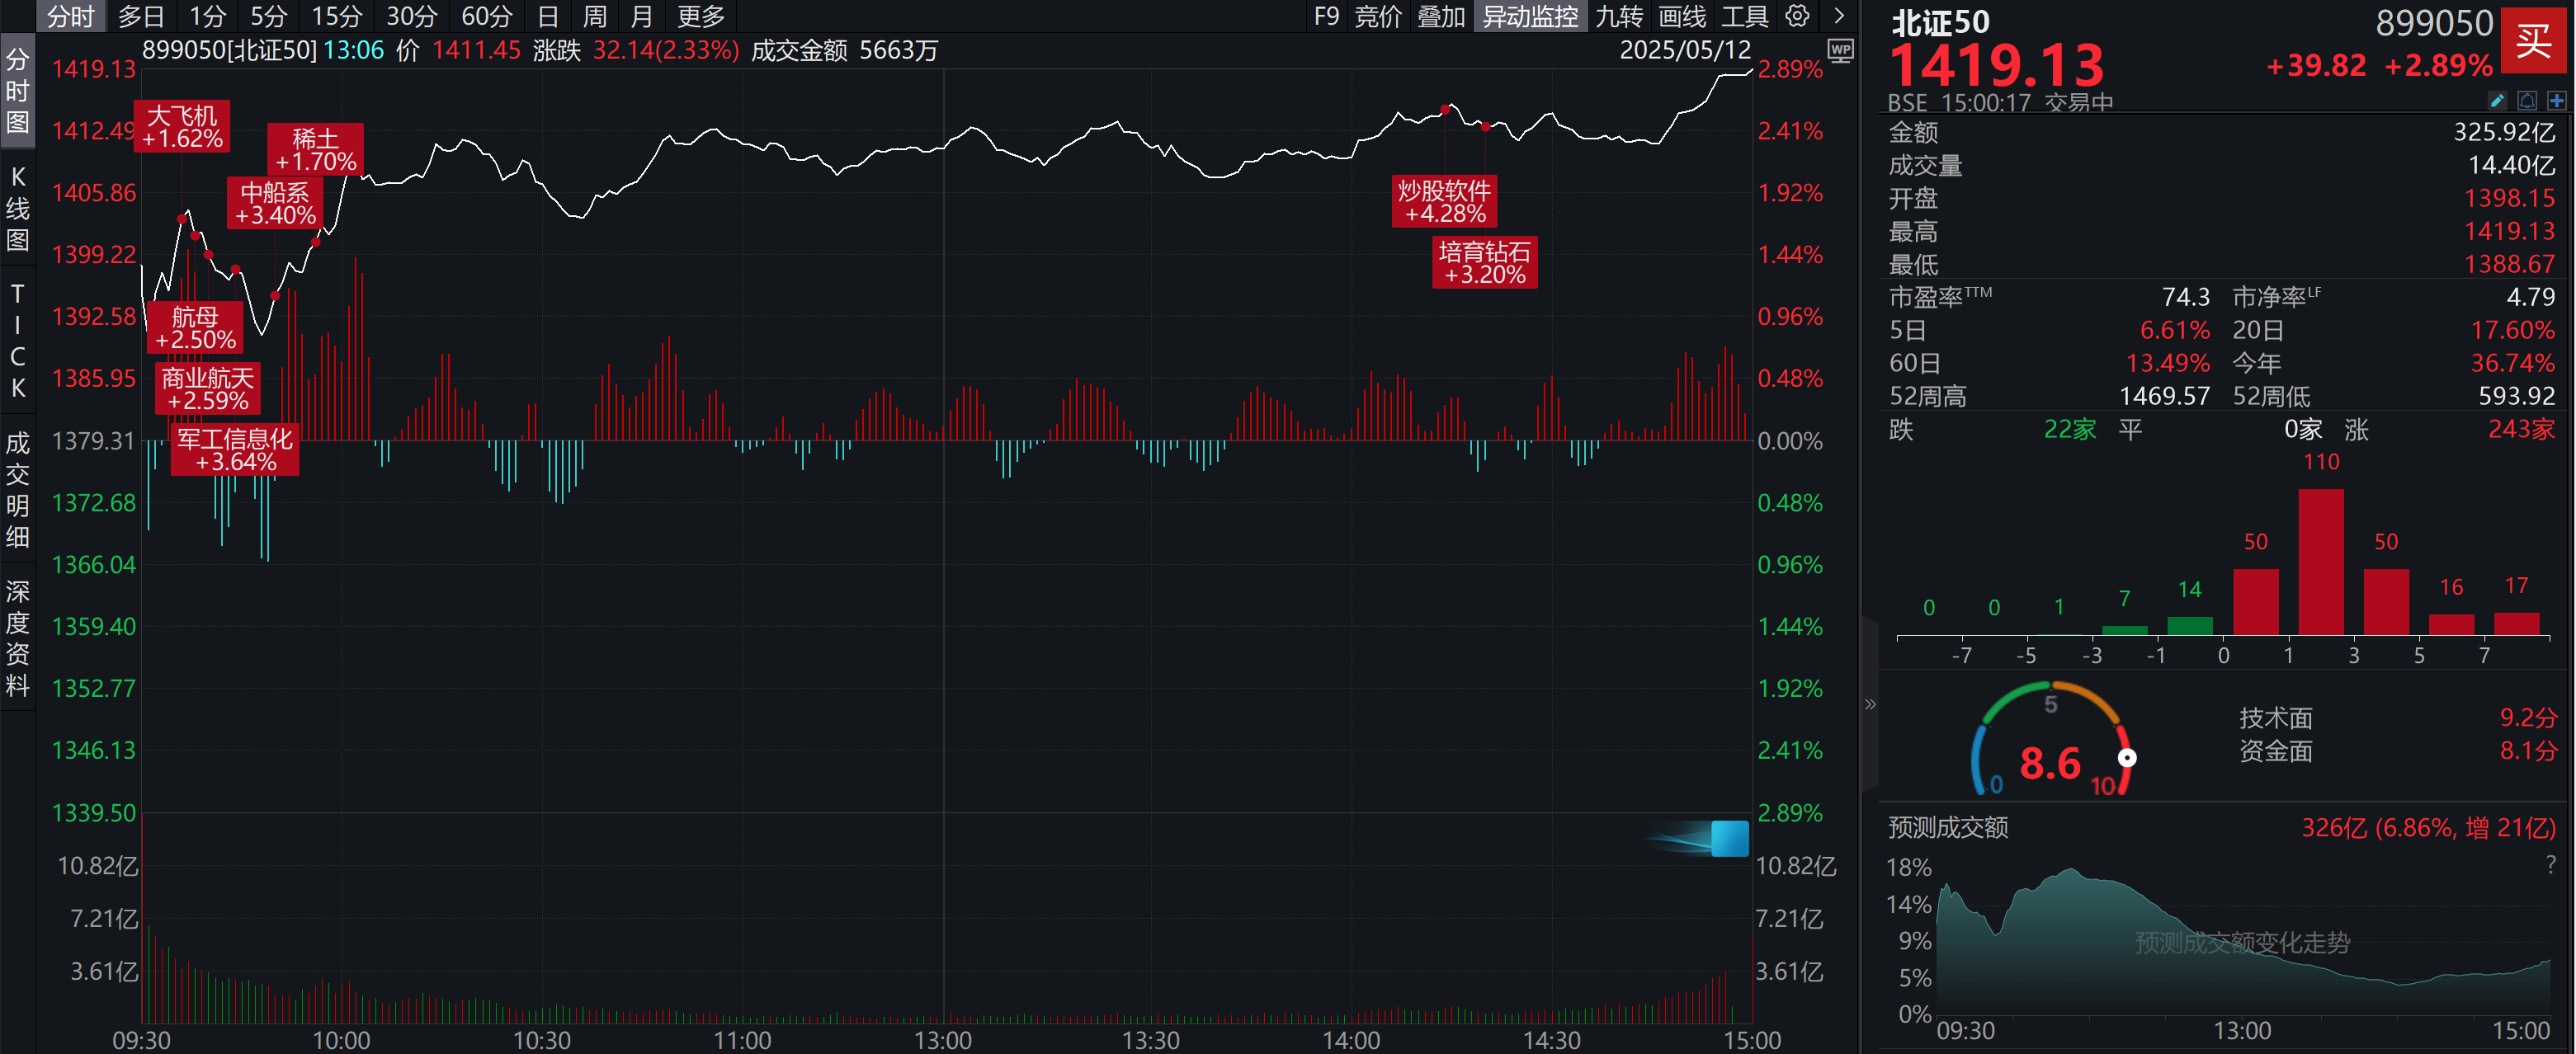Image resolution: width=2576 pixels, height=1054 pixels.
Task: Select 分时图 in the left sidebar
Action: pyautogui.click(x=18, y=90)
